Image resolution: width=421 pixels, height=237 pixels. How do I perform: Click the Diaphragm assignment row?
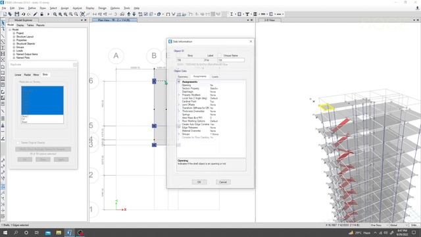click(211, 92)
